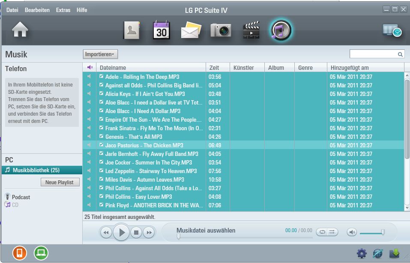This screenshot has height=263, width=410.
Task: Uncheck Jaco Pastorius - The Chicken.MP3
Action: tap(102, 145)
